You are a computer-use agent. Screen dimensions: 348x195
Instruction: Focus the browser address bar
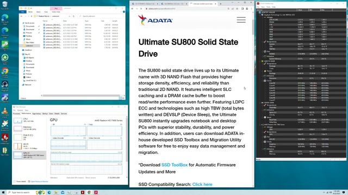click(187, 9)
